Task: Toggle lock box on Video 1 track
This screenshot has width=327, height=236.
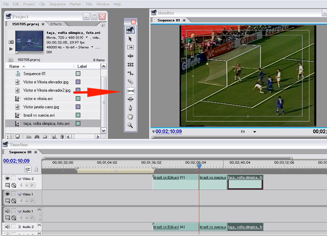Action: tap(14, 194)
